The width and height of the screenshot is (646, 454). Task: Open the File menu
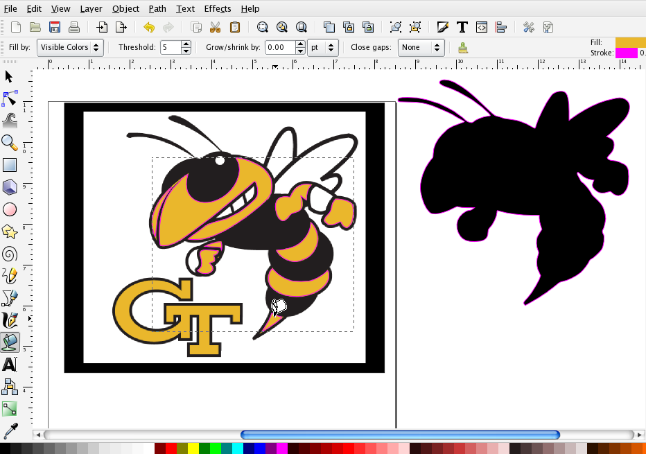pos(10,8)
